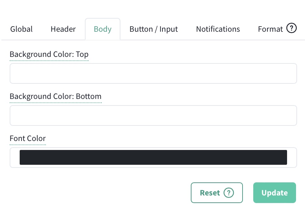
Task: Open the Header tab
Action: [x=63, y=29]
